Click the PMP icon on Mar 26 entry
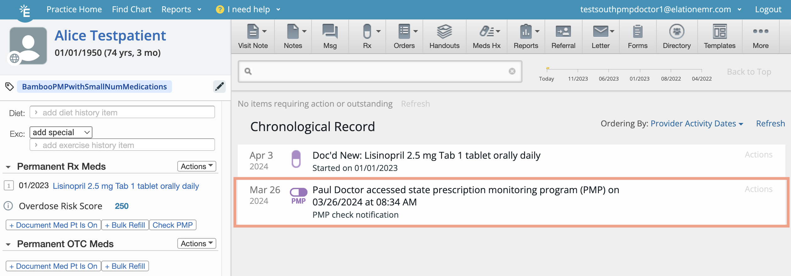Image resolution: width=791 pixels, height=276 pixels. tap(298, 196)
